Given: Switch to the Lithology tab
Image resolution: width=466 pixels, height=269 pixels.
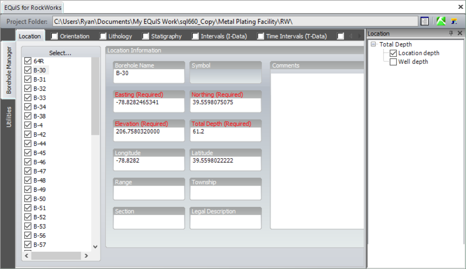Looking at the screenshot, I should click(x=117, y=36).
